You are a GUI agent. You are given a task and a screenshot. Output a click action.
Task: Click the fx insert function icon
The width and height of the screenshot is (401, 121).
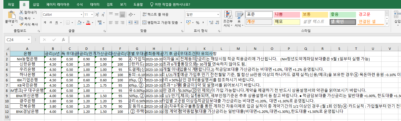coord(63,40)
